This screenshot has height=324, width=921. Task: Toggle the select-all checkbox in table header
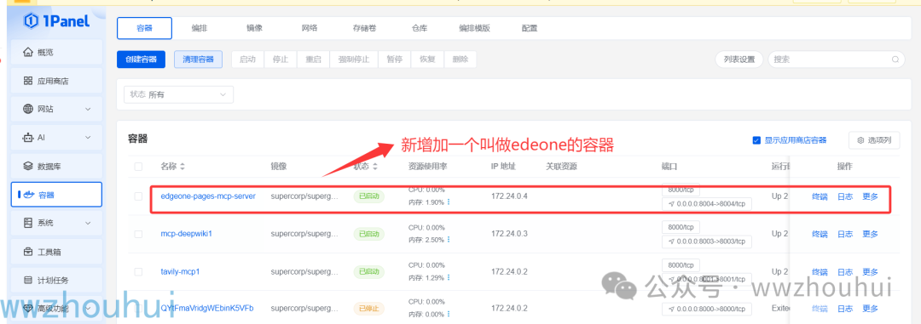[x=139, y=167]
